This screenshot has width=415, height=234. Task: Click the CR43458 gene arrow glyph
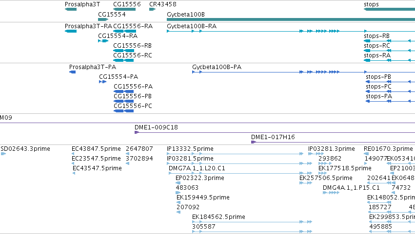click(153, 9)
